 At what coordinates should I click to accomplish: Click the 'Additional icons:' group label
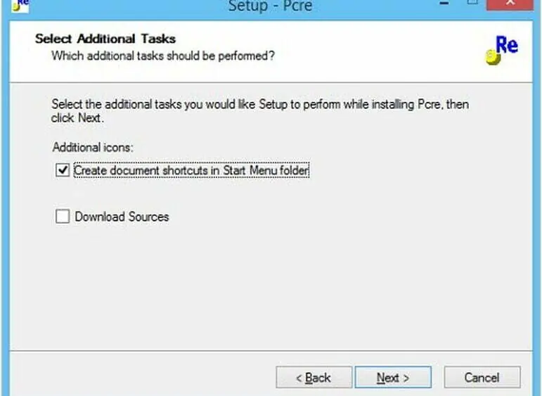[x=93, y=148]
